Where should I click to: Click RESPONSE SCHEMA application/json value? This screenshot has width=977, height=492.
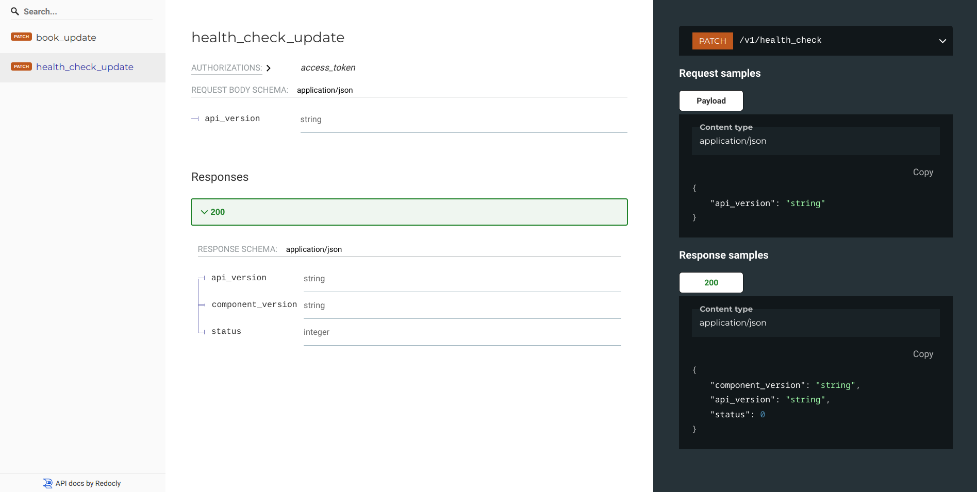pyautogui.click(x=313, y=249)
